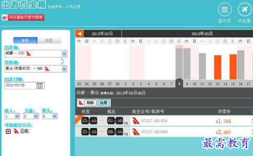Select the 2013年03月 month header
This screenshot has width=253, height=156.
pos(202,34)
